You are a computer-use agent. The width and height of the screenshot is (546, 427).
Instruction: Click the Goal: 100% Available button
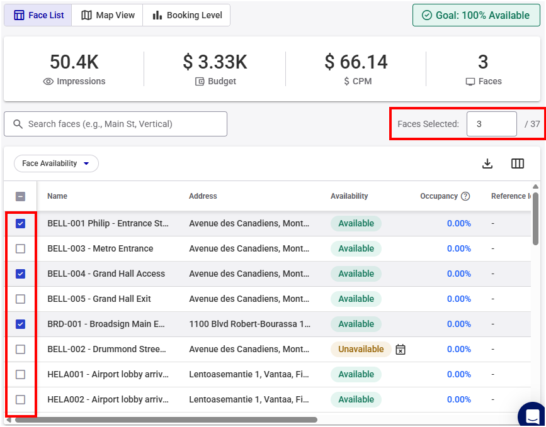point(476,15)
